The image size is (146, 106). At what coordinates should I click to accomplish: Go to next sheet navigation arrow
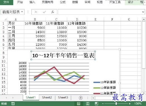(13, 98)
